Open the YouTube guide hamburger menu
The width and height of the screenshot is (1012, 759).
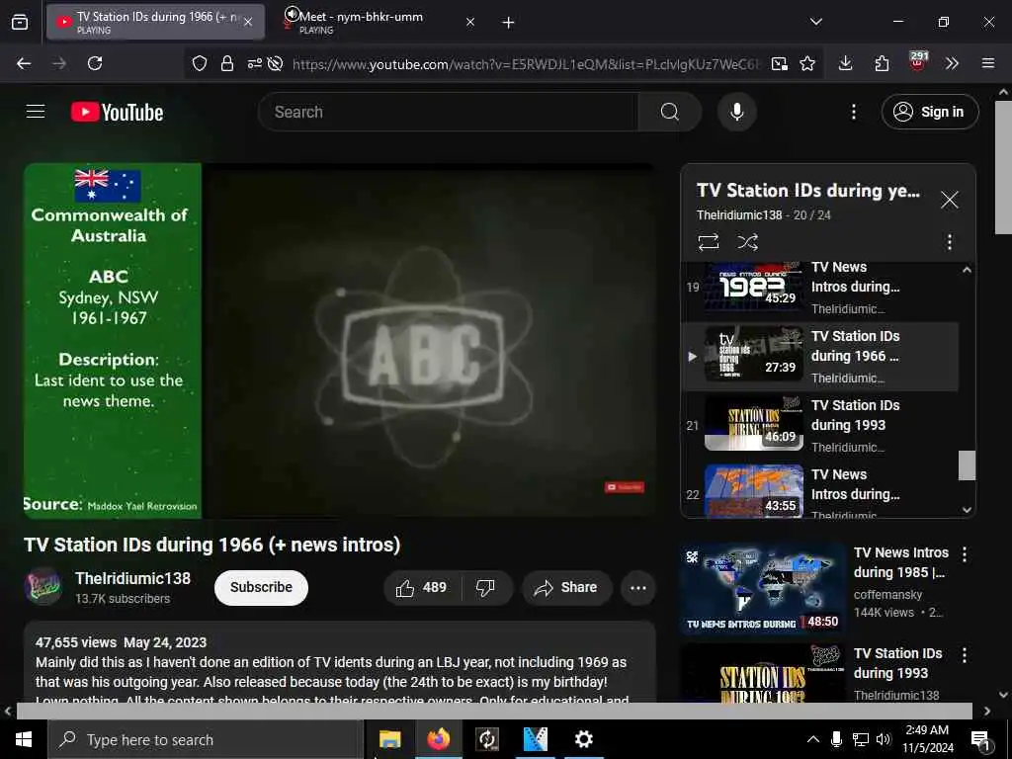pos(36,112)
